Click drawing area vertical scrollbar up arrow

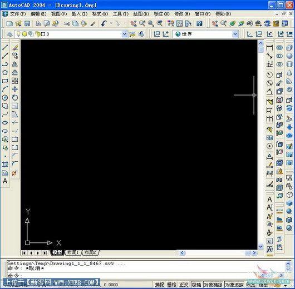260,43
